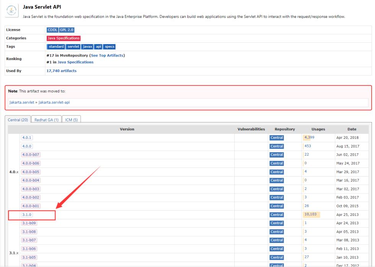The image size is (375, 267).
Task: Open the Central (20) tab
Action: pos(18,120)
